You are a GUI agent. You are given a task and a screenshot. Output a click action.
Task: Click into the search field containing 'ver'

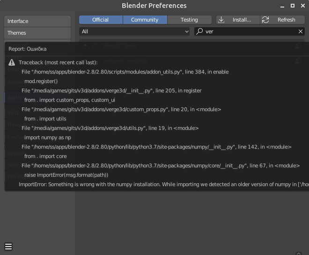coord(250,31)
